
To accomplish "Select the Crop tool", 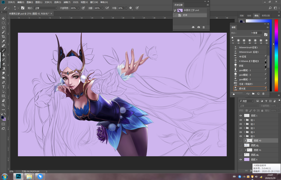I will pos(3,37).
